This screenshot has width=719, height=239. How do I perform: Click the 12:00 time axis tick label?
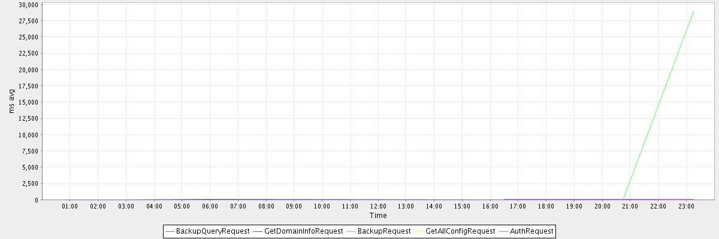coord(378,207)
